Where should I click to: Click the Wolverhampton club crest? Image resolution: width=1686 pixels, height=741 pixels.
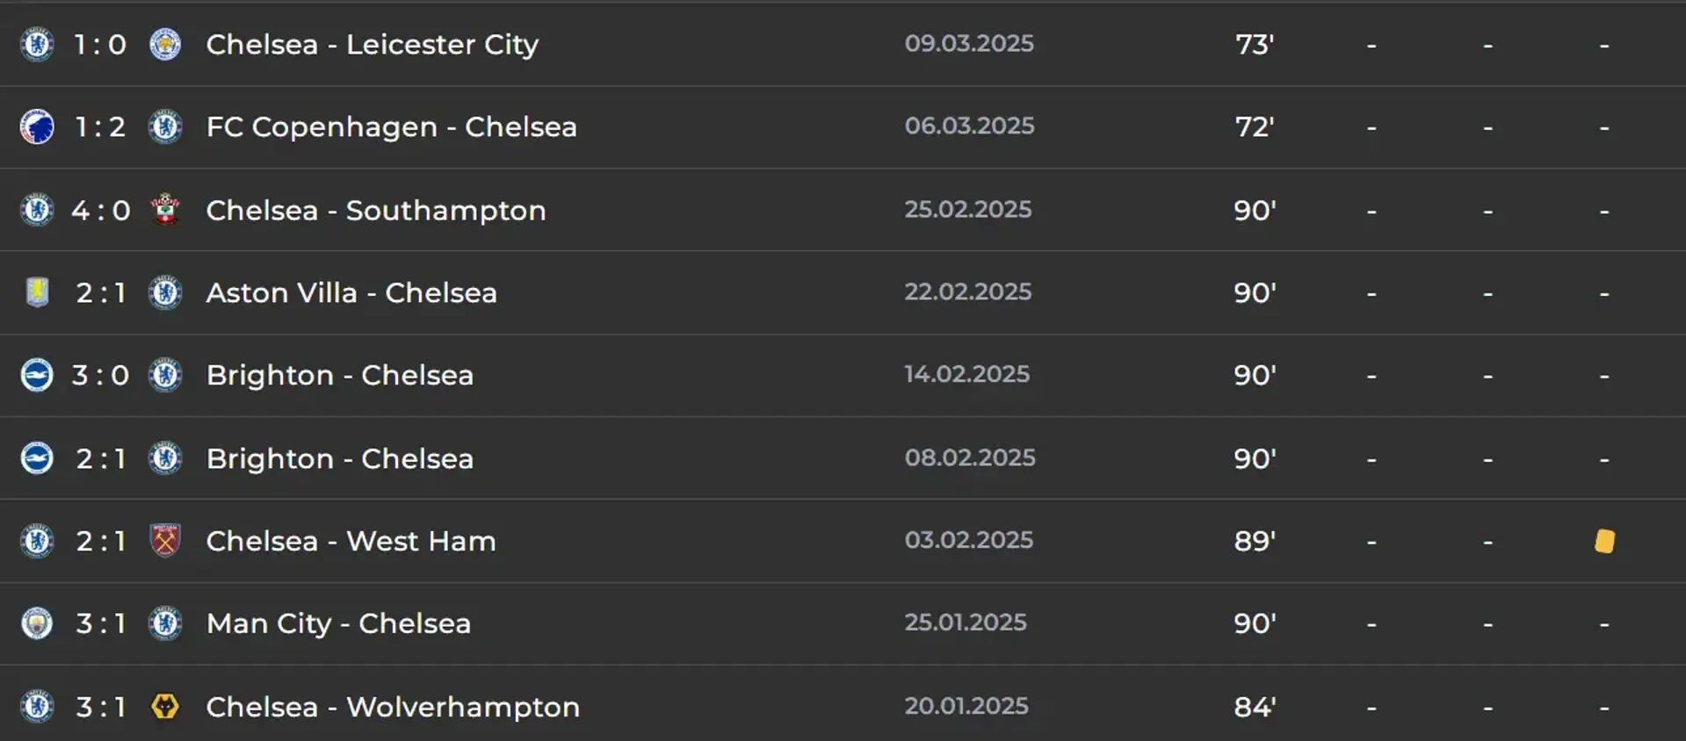(x=165, y=707)
